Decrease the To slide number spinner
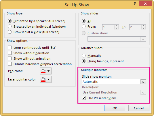154x116 pixels. 143,28
